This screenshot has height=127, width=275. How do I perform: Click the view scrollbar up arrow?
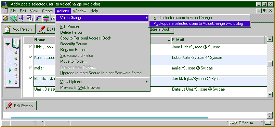[270, 39]
